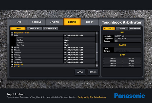Expand the Sunday schedule row
Image resolution: width=152 pixels, height=103 pixels.
(x=12, y=55)
